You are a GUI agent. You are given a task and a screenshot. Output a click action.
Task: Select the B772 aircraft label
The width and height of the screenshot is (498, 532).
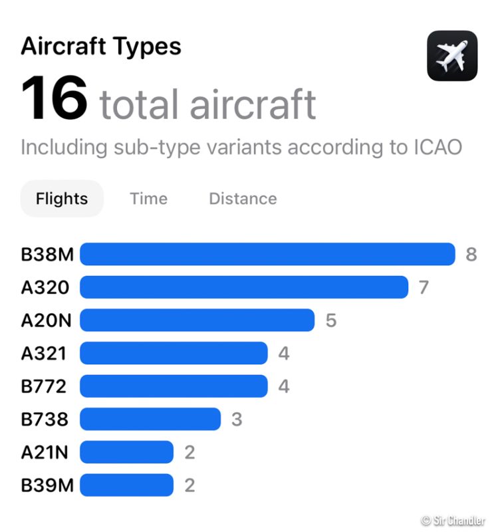click(x=44, y=386)
